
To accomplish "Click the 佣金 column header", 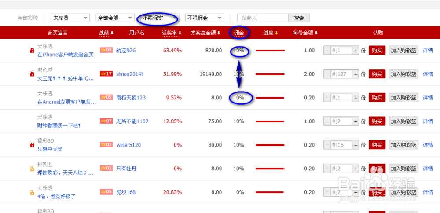I will click(x=239, y=33).
